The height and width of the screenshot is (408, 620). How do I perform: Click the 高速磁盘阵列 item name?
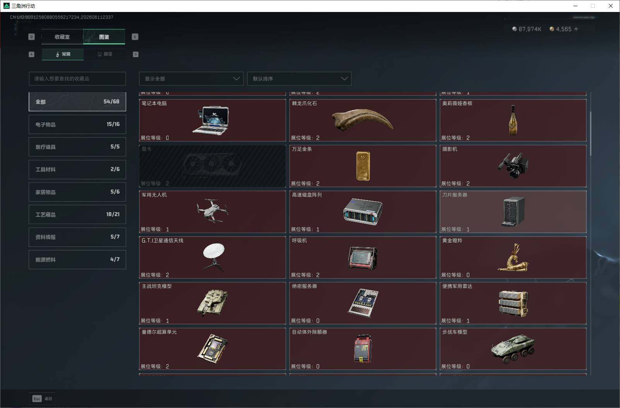coord(307,195)
